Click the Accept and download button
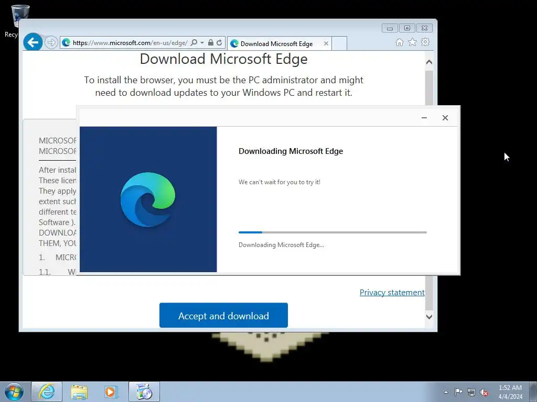 tap(223, 315)
